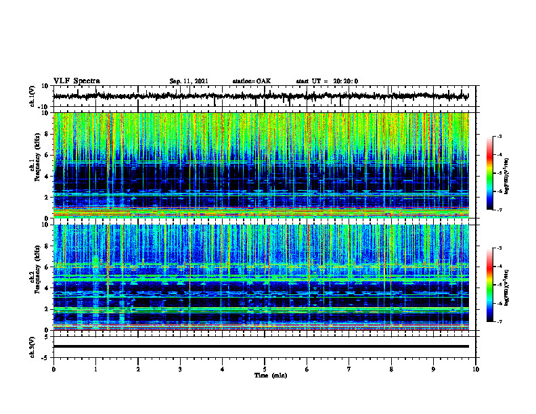Image resolution: width=536 pixels, height=414 pixels.
Task: Click the "4" kHz tick on ch.2 spectrogram
Action: [47, 288]
